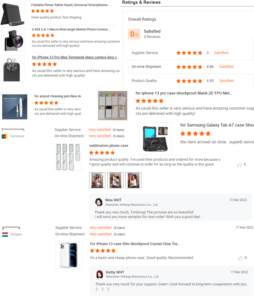This screenshot has width=254, height=298.
Task: Open the iPhone 13 case Slim Shockproof title
Action: (135, 244)
